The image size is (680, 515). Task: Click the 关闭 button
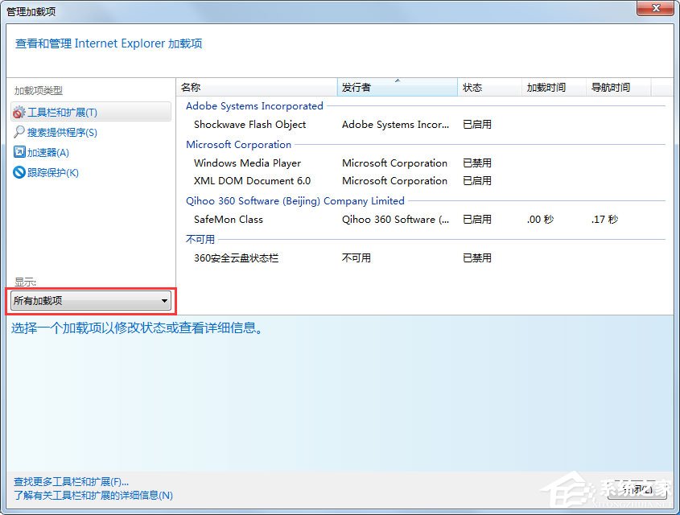[x=638, y=488]
